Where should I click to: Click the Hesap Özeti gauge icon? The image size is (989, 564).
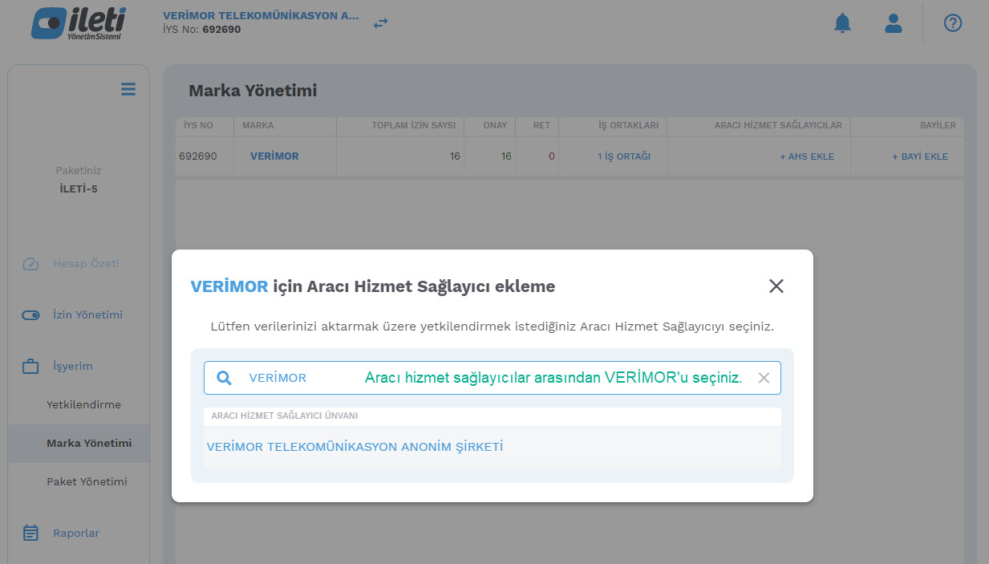tap(30, 264)
